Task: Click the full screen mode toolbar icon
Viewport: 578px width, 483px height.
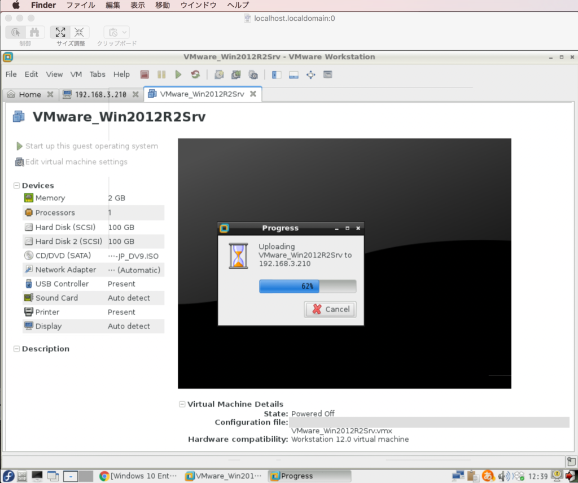Action: tap(311, 75)
